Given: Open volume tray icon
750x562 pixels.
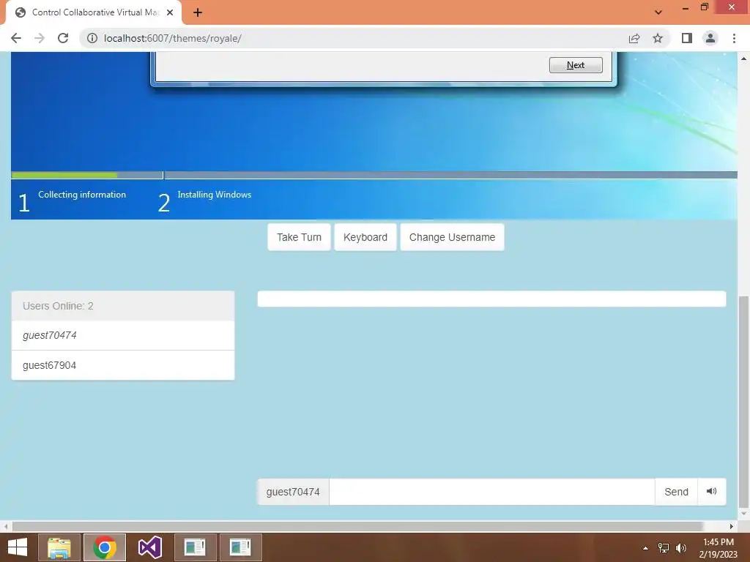Looking at the screenshot, I should point(681,548).
